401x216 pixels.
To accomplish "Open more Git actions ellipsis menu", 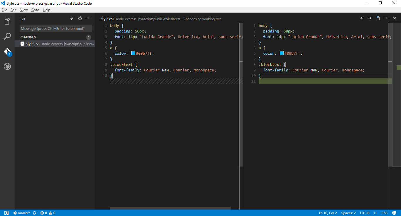I will click(x=88, y=18).
